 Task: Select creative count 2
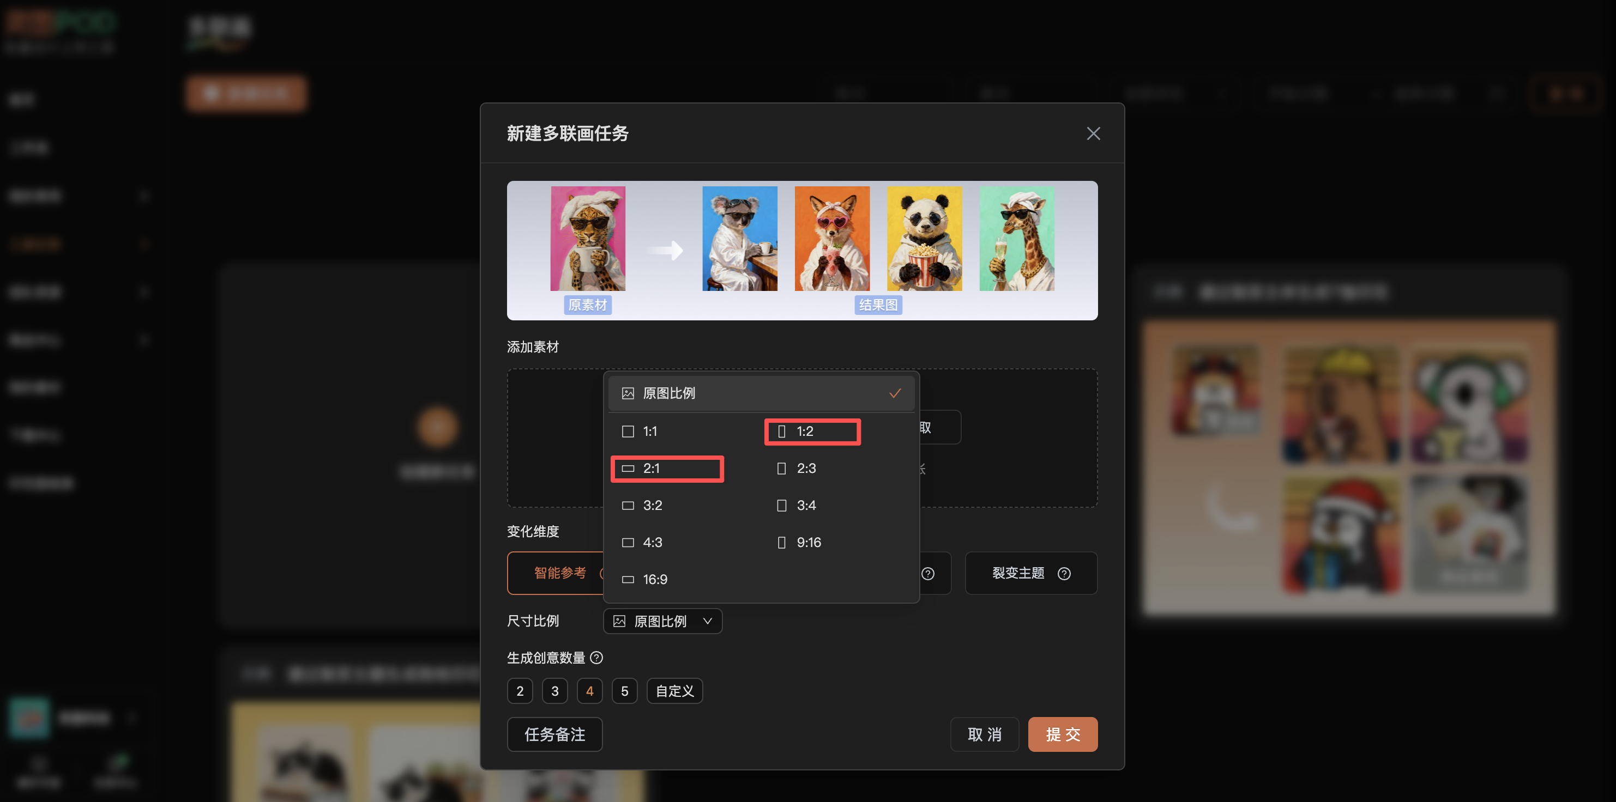coord(520,690)
